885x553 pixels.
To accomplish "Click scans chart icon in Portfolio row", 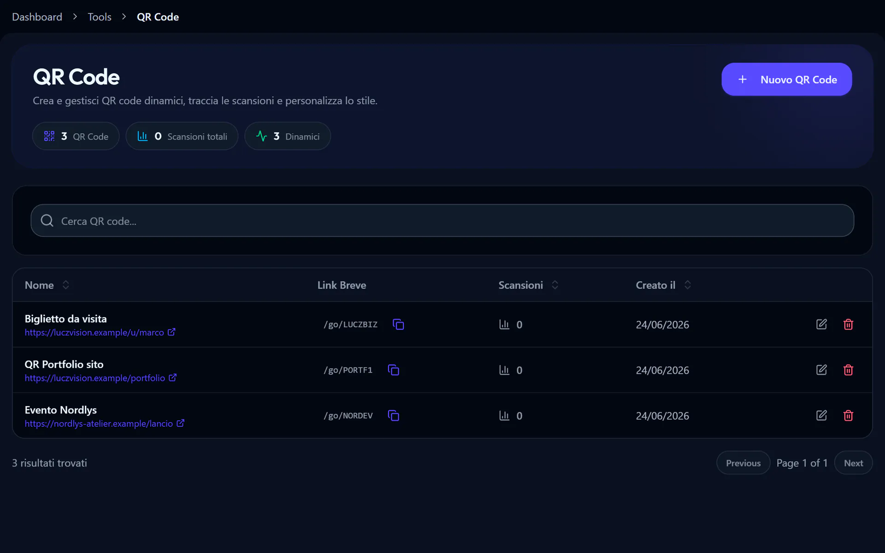I will [x=504, y=370].
